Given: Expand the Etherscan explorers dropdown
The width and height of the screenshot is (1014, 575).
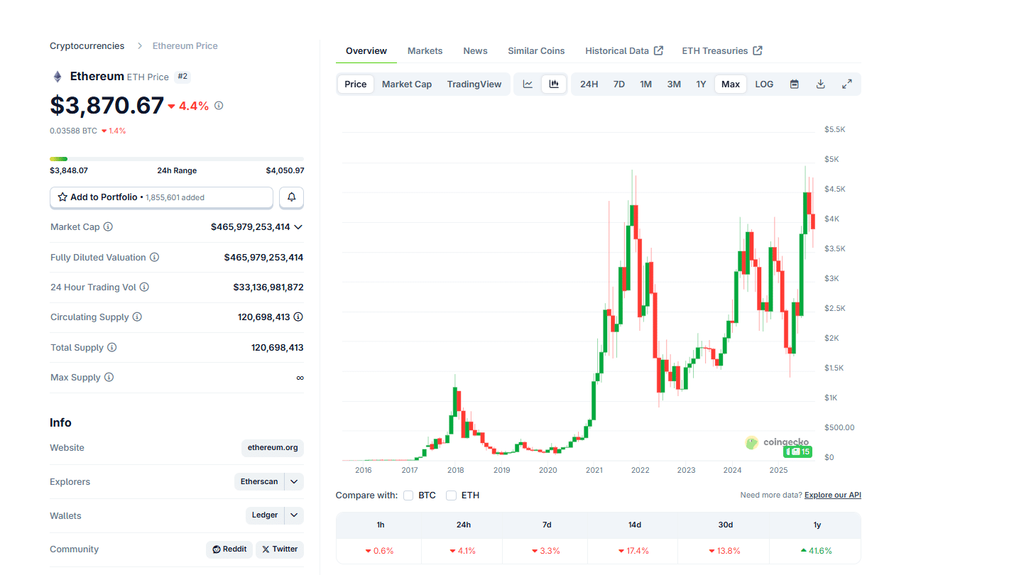Looking at the screenshot, I should point(293,481).
